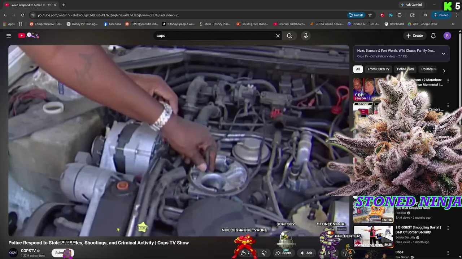Screen dimensions: 462x259
Task: Open the COPSTV channel name link
Action: pos(28,251)
